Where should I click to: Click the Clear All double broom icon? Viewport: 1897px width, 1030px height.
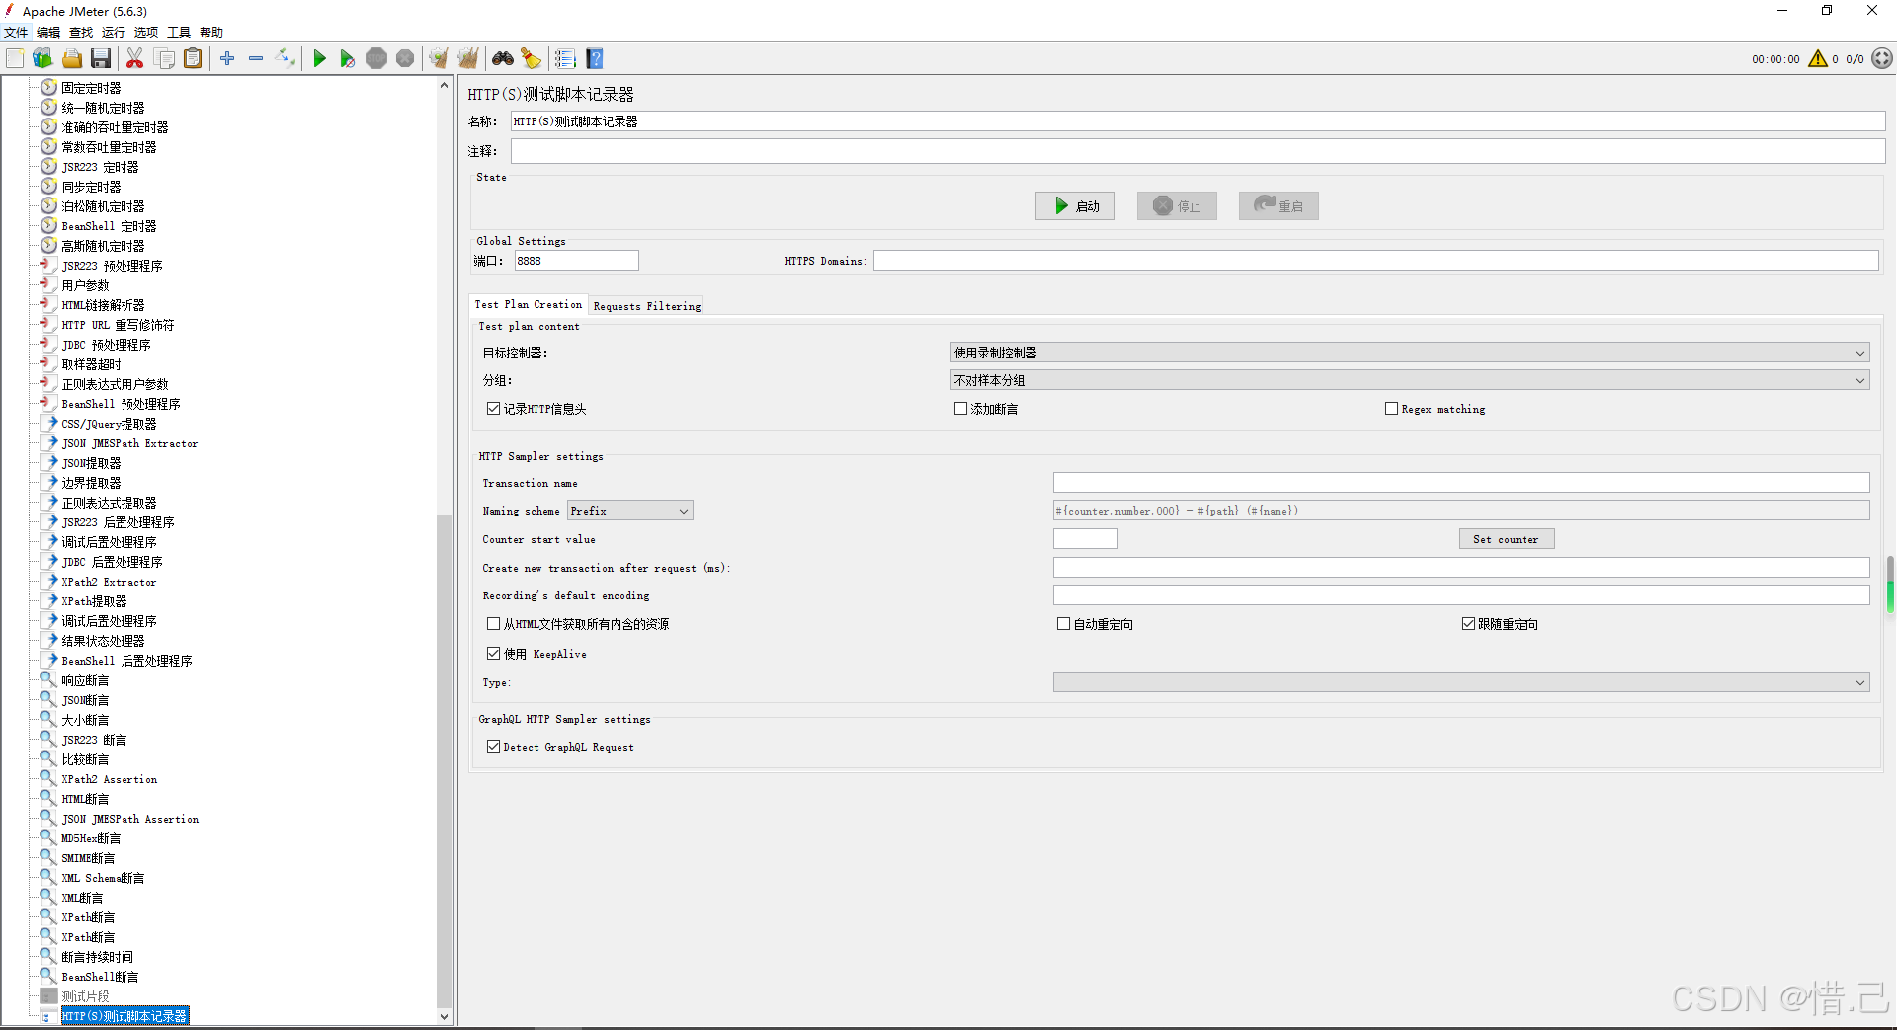468,58
